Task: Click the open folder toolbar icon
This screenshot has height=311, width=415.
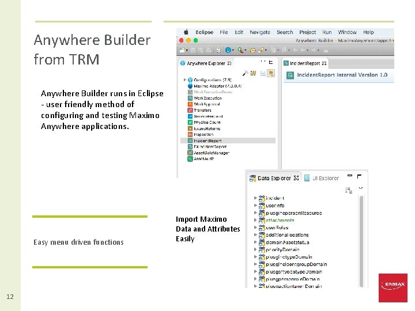Action: tap(253, 50)
